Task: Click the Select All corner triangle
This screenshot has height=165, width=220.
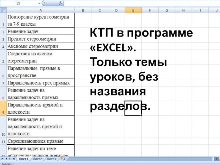Action: [x=3, y=10]
